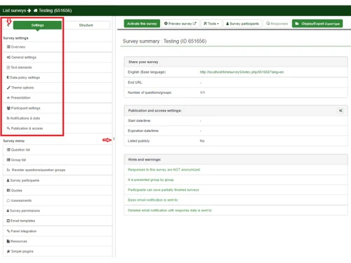Click the Participant settings users icon
Screen dimensions: 351x263
pos(8,108)
